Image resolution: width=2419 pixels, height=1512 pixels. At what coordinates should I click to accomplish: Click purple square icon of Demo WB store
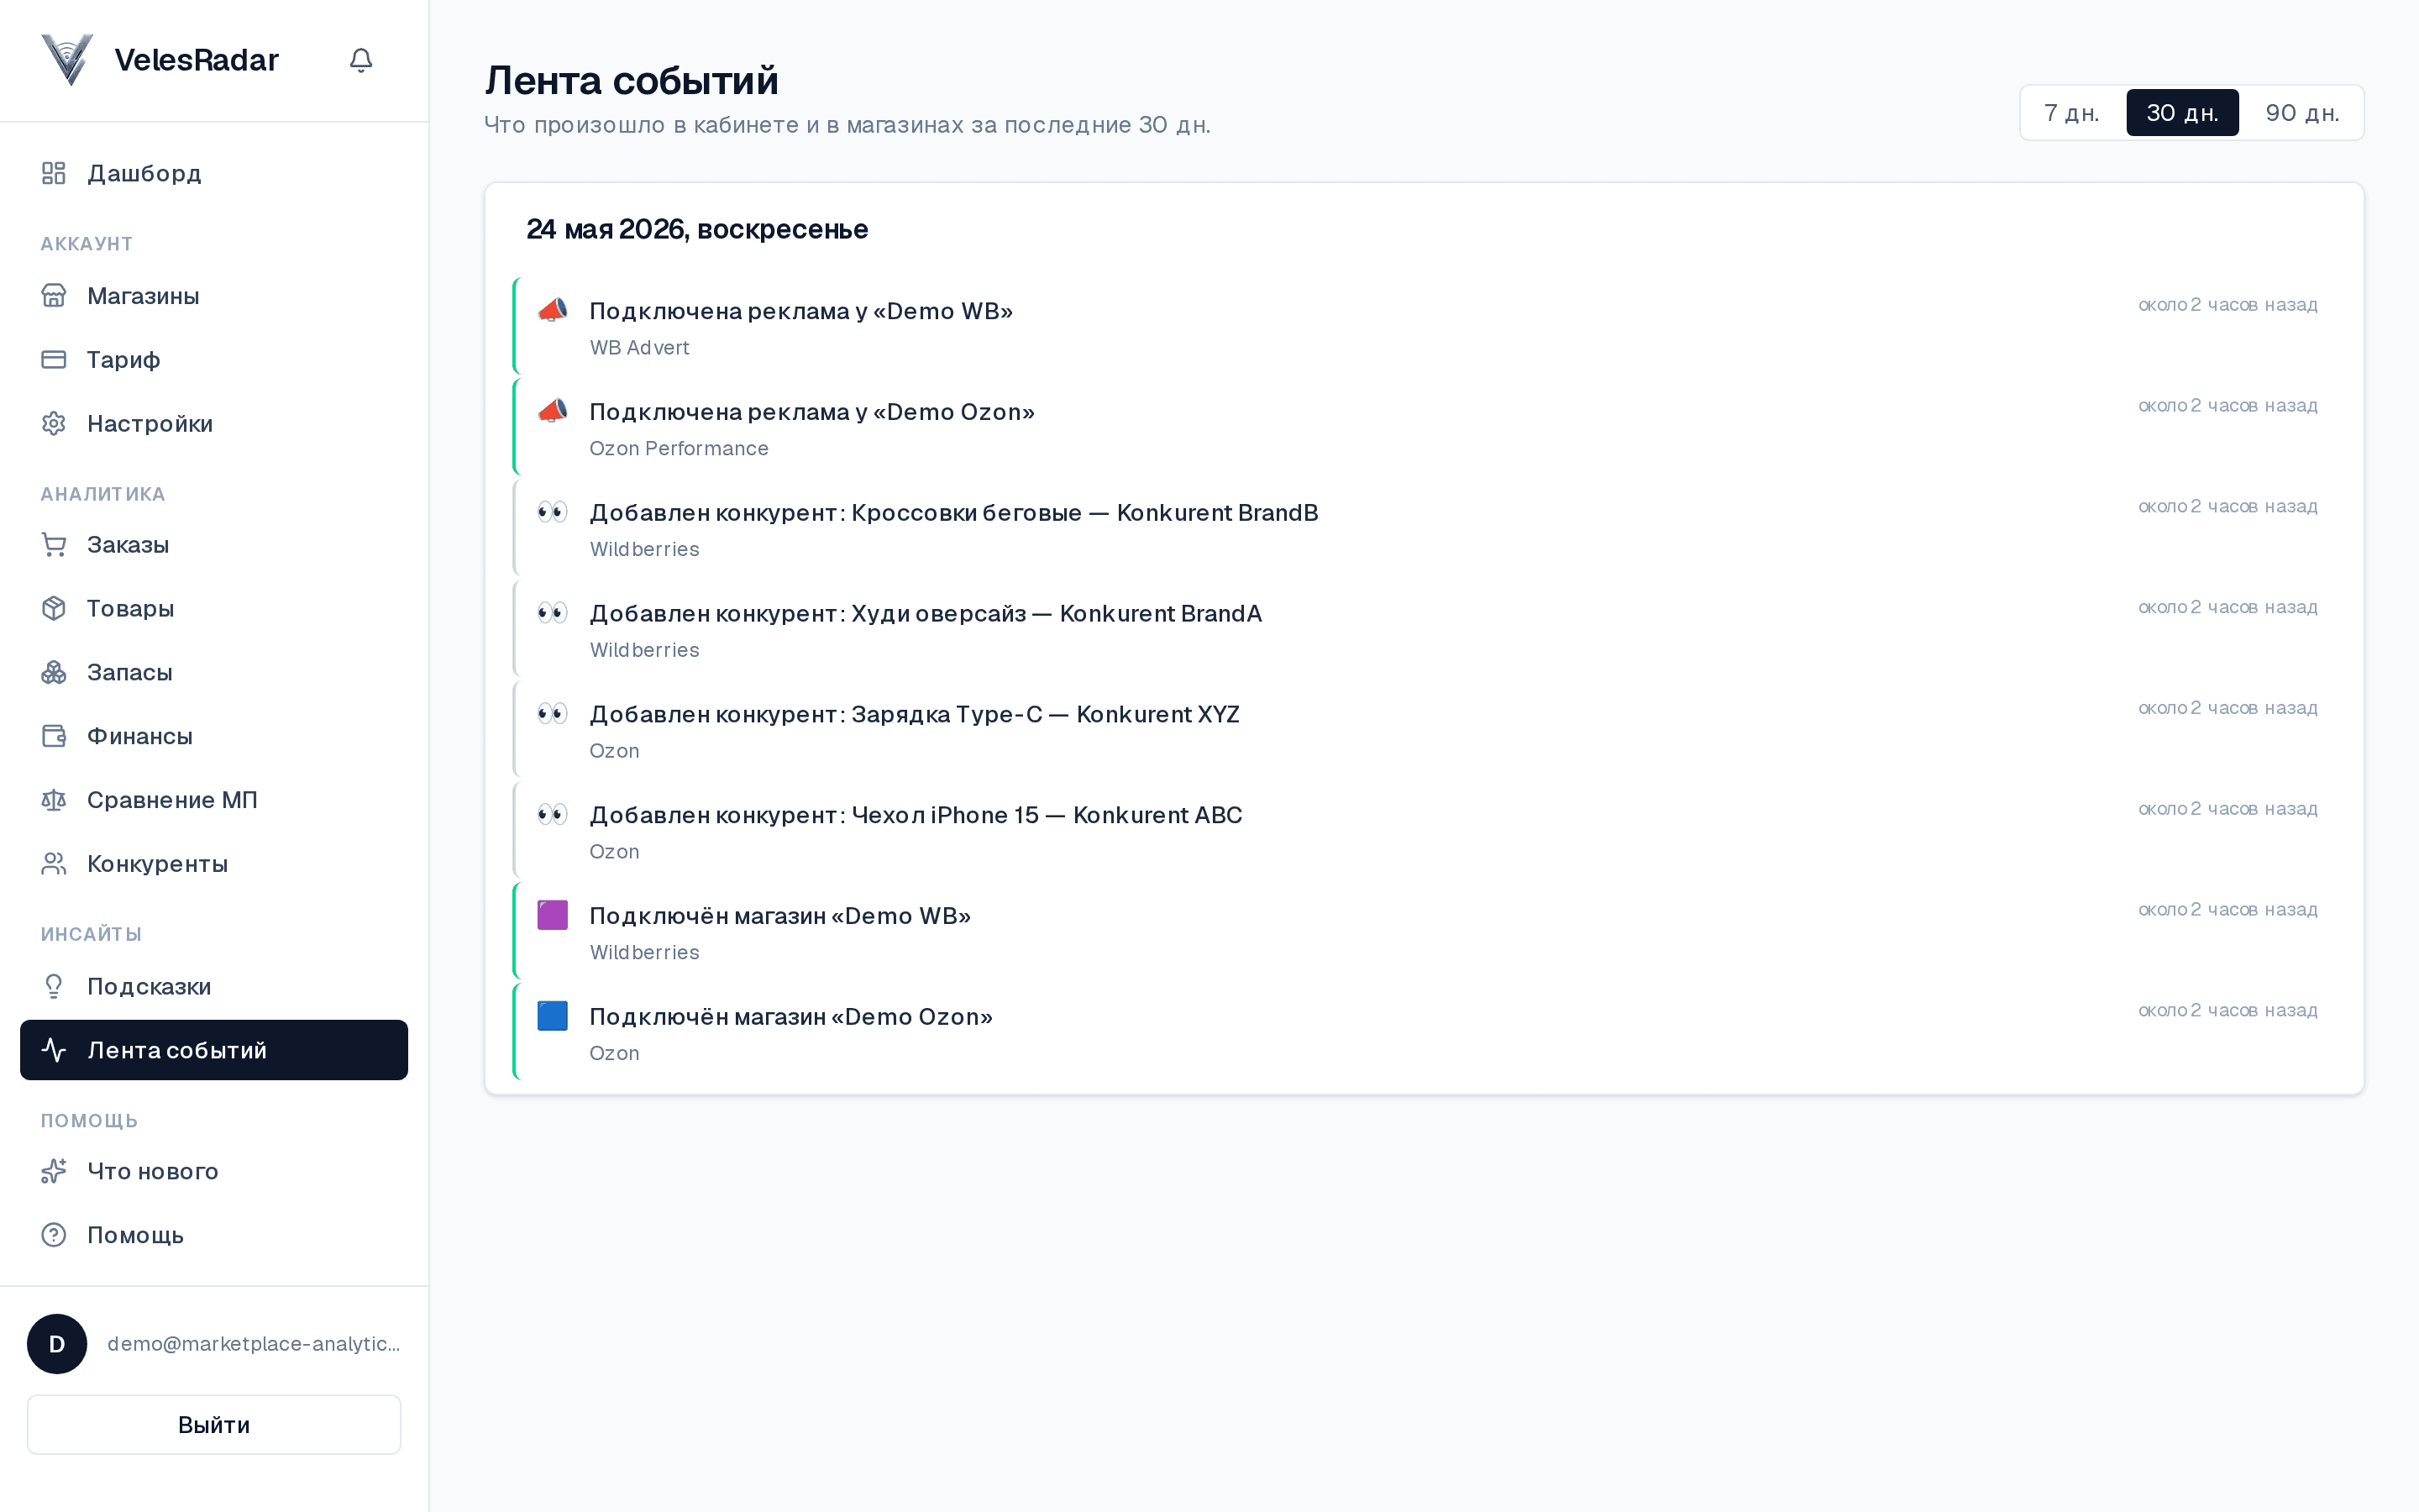pyautogui.click(x=553, y=915)
